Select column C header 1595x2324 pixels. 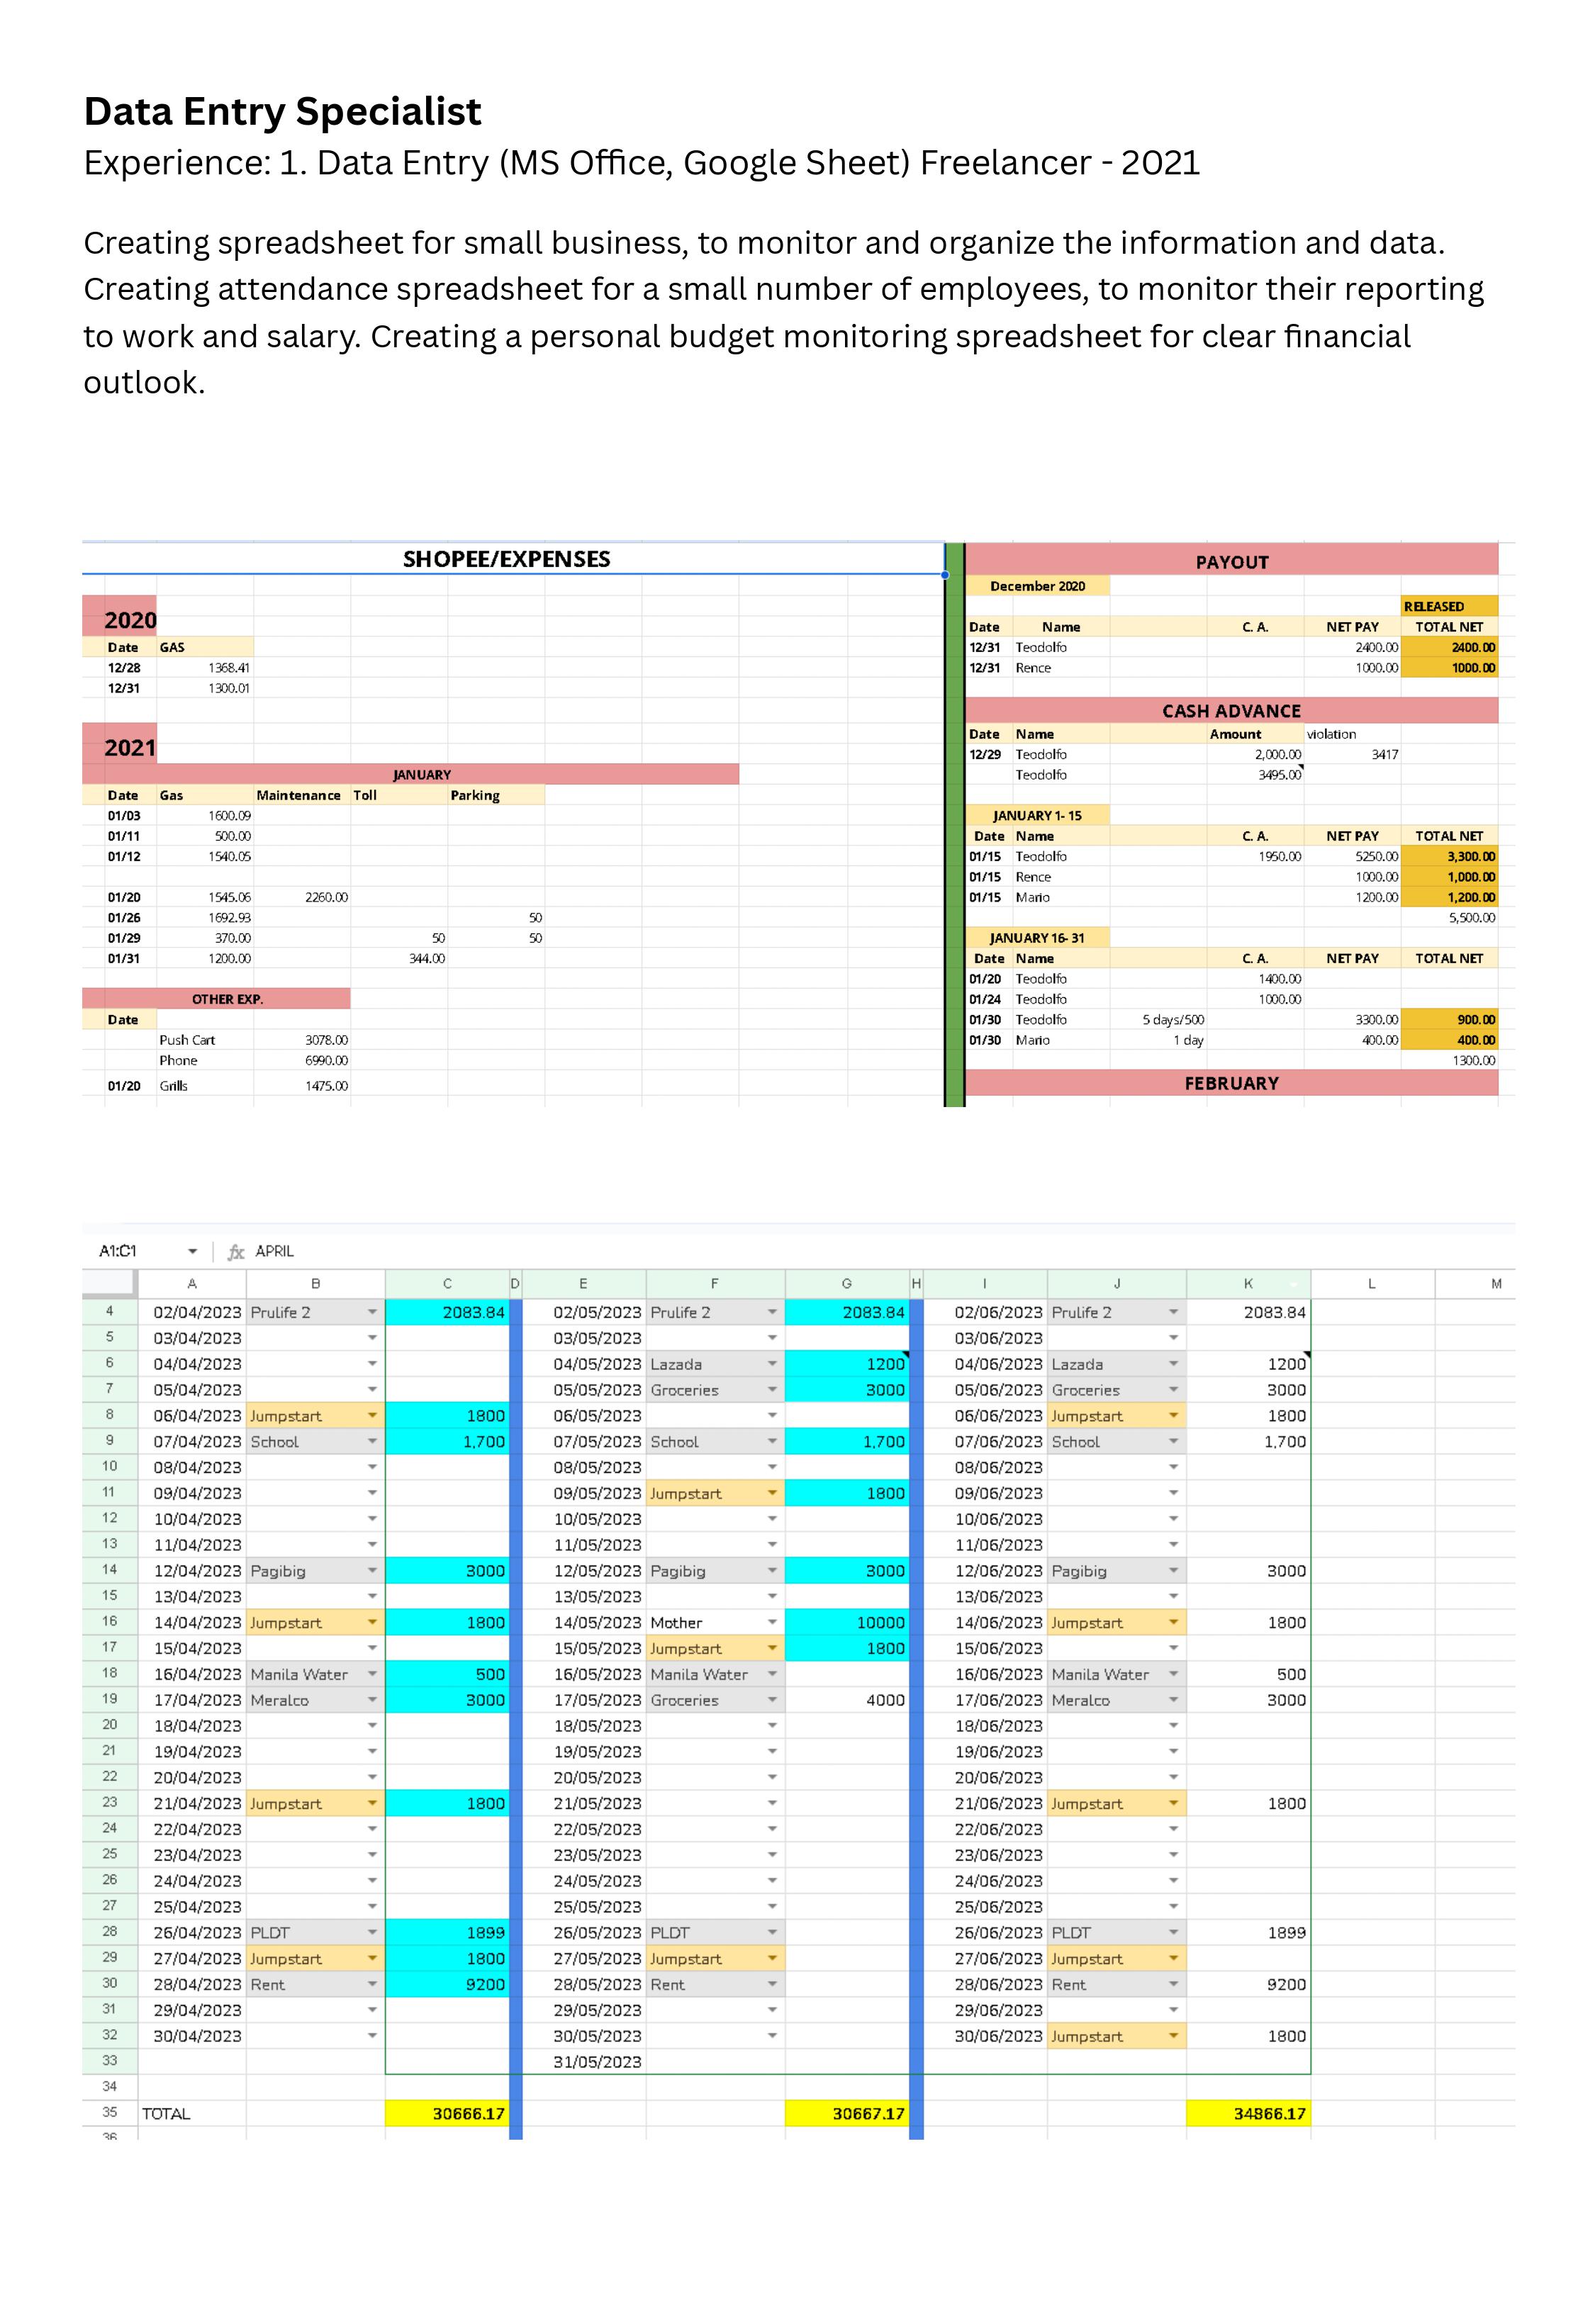pos(447,1284)
